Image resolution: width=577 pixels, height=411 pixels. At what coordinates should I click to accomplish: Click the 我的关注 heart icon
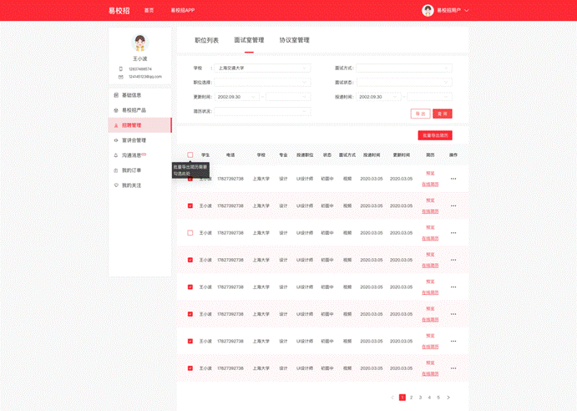(116, 185)
